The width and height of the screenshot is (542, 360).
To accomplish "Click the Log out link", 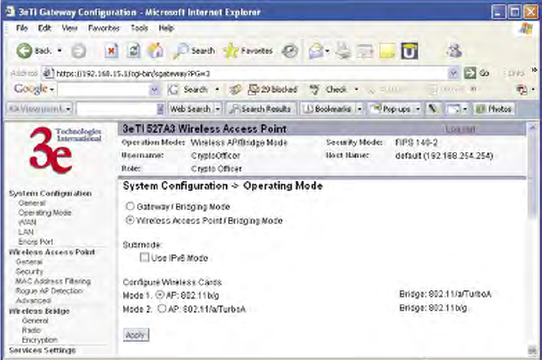I will pos(459,129).
